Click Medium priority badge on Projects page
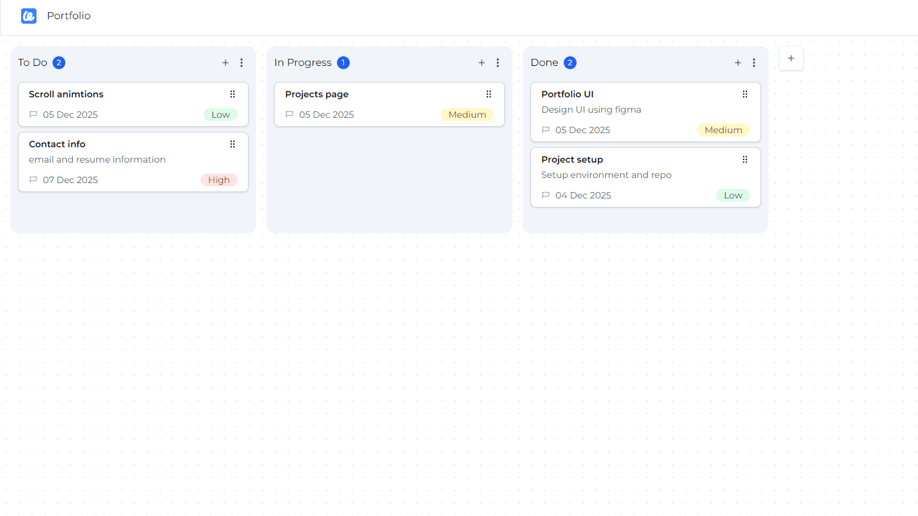The width and height of the screenshot is (918, 516). click(467, 115)
